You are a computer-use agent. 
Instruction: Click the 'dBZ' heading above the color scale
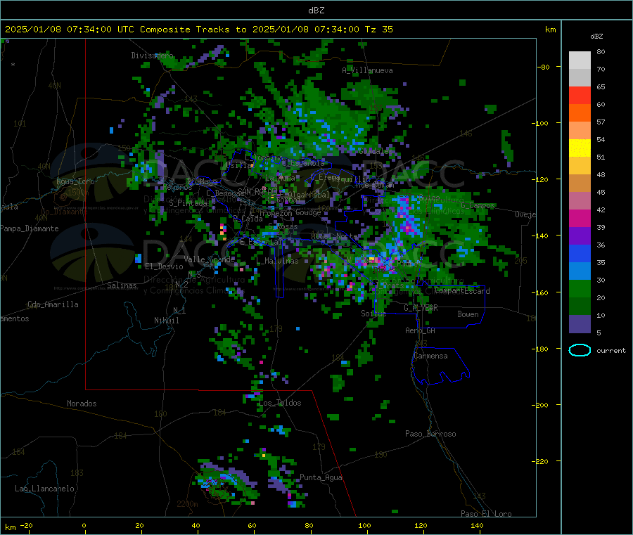[x=596, y=37]
